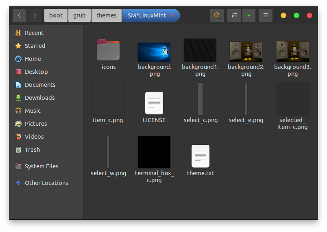Select the terminal_box_c.png thumbnail
This screenshot has width=327, height=232.
click(154, 152)
